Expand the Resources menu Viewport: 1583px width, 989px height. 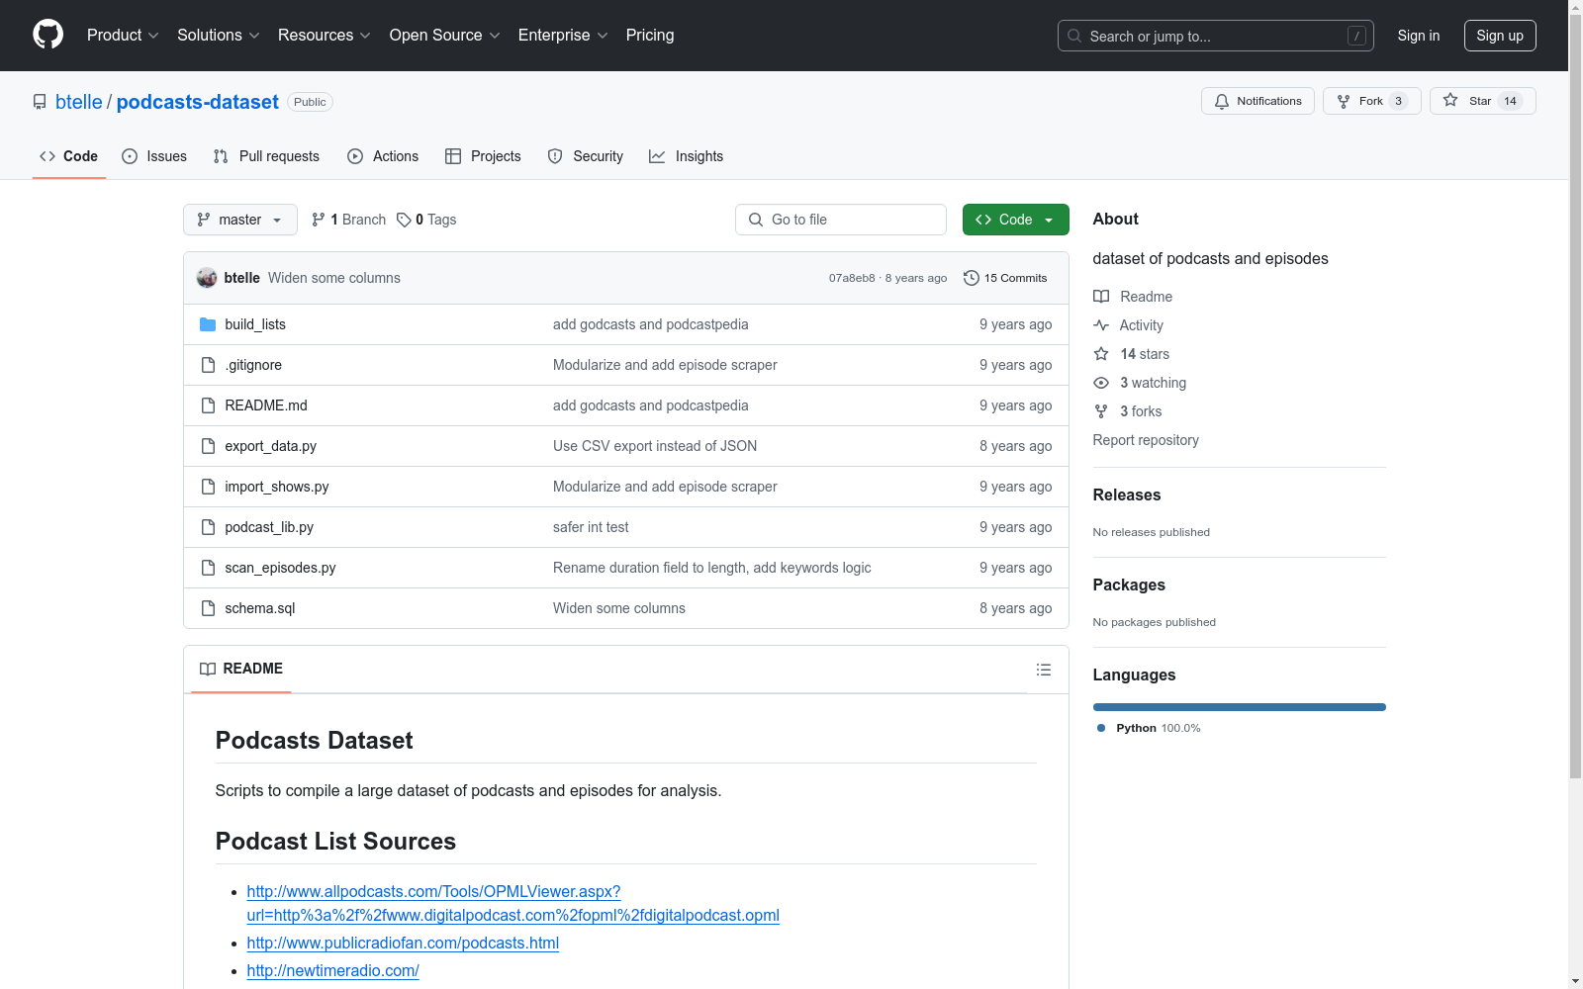click(325, 36)
